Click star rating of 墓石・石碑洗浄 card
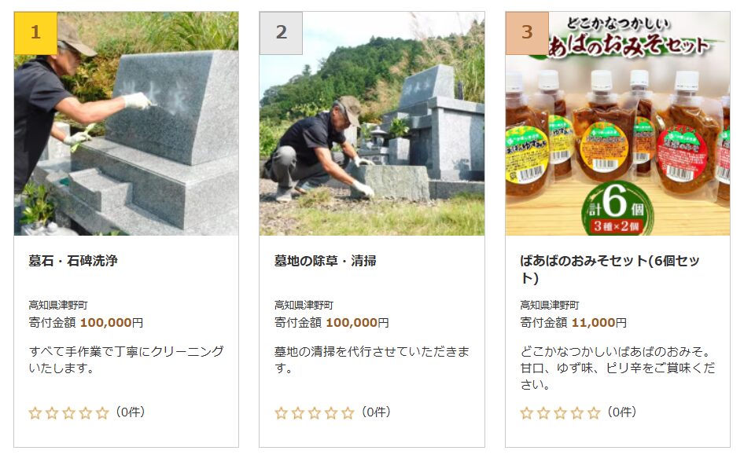Screen dimensions: 744x458 tap(68, 413)
